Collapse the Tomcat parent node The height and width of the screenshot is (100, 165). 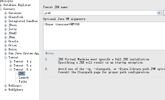click(5, 58)
